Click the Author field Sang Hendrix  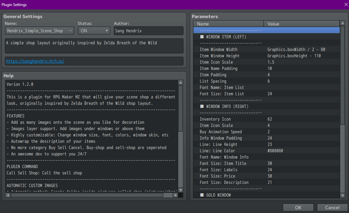point(149,31)
